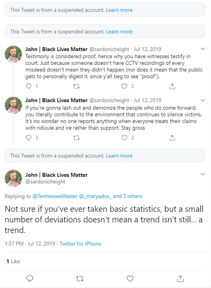Click the 'Twitter for iPhone' source link
The image size is (211, 288).
[81, 244]
